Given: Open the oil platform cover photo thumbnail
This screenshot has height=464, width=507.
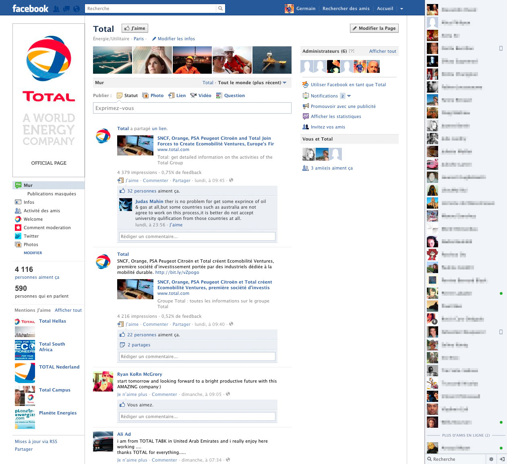Looking at the screenshot, I should click(x=272, y=60).
